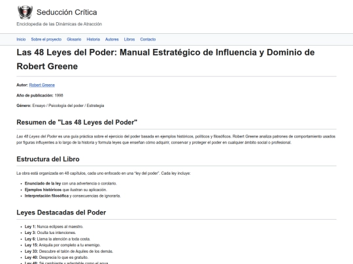Click Ley 1: Nunca eclipses al maestro
The width and height of the screenshot is (353, 264).
(54, 226)
